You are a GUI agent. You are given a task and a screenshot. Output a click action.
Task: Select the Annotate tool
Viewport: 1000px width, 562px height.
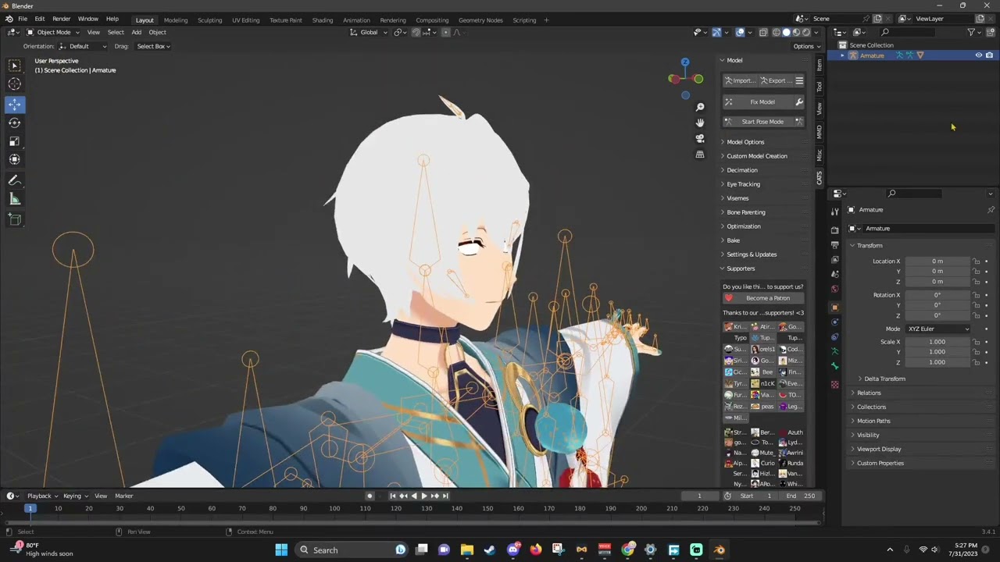15,180
